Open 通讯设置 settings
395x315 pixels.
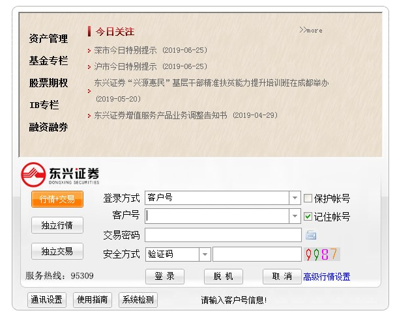(46, 300)
